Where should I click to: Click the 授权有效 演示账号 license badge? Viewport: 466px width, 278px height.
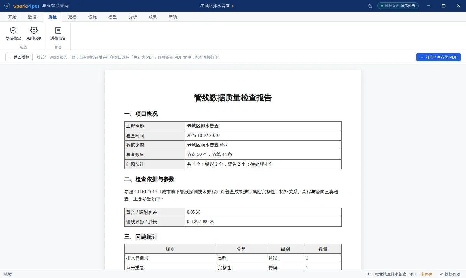(x=398, y=6)
